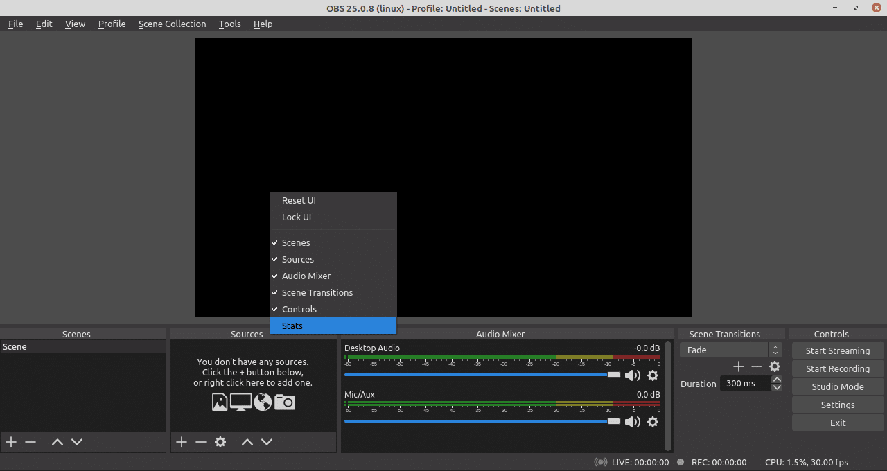Screen dimensions: 887x471
Task: Open Desktop Audio settings gear icon
Action: [652, 375]
